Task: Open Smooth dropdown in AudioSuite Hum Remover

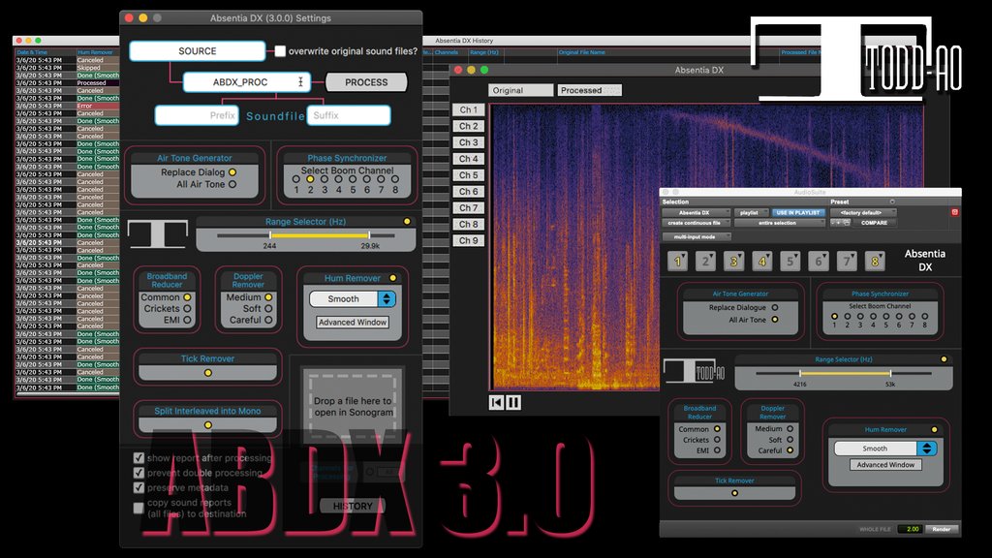Action: click(x=885, y=449)
